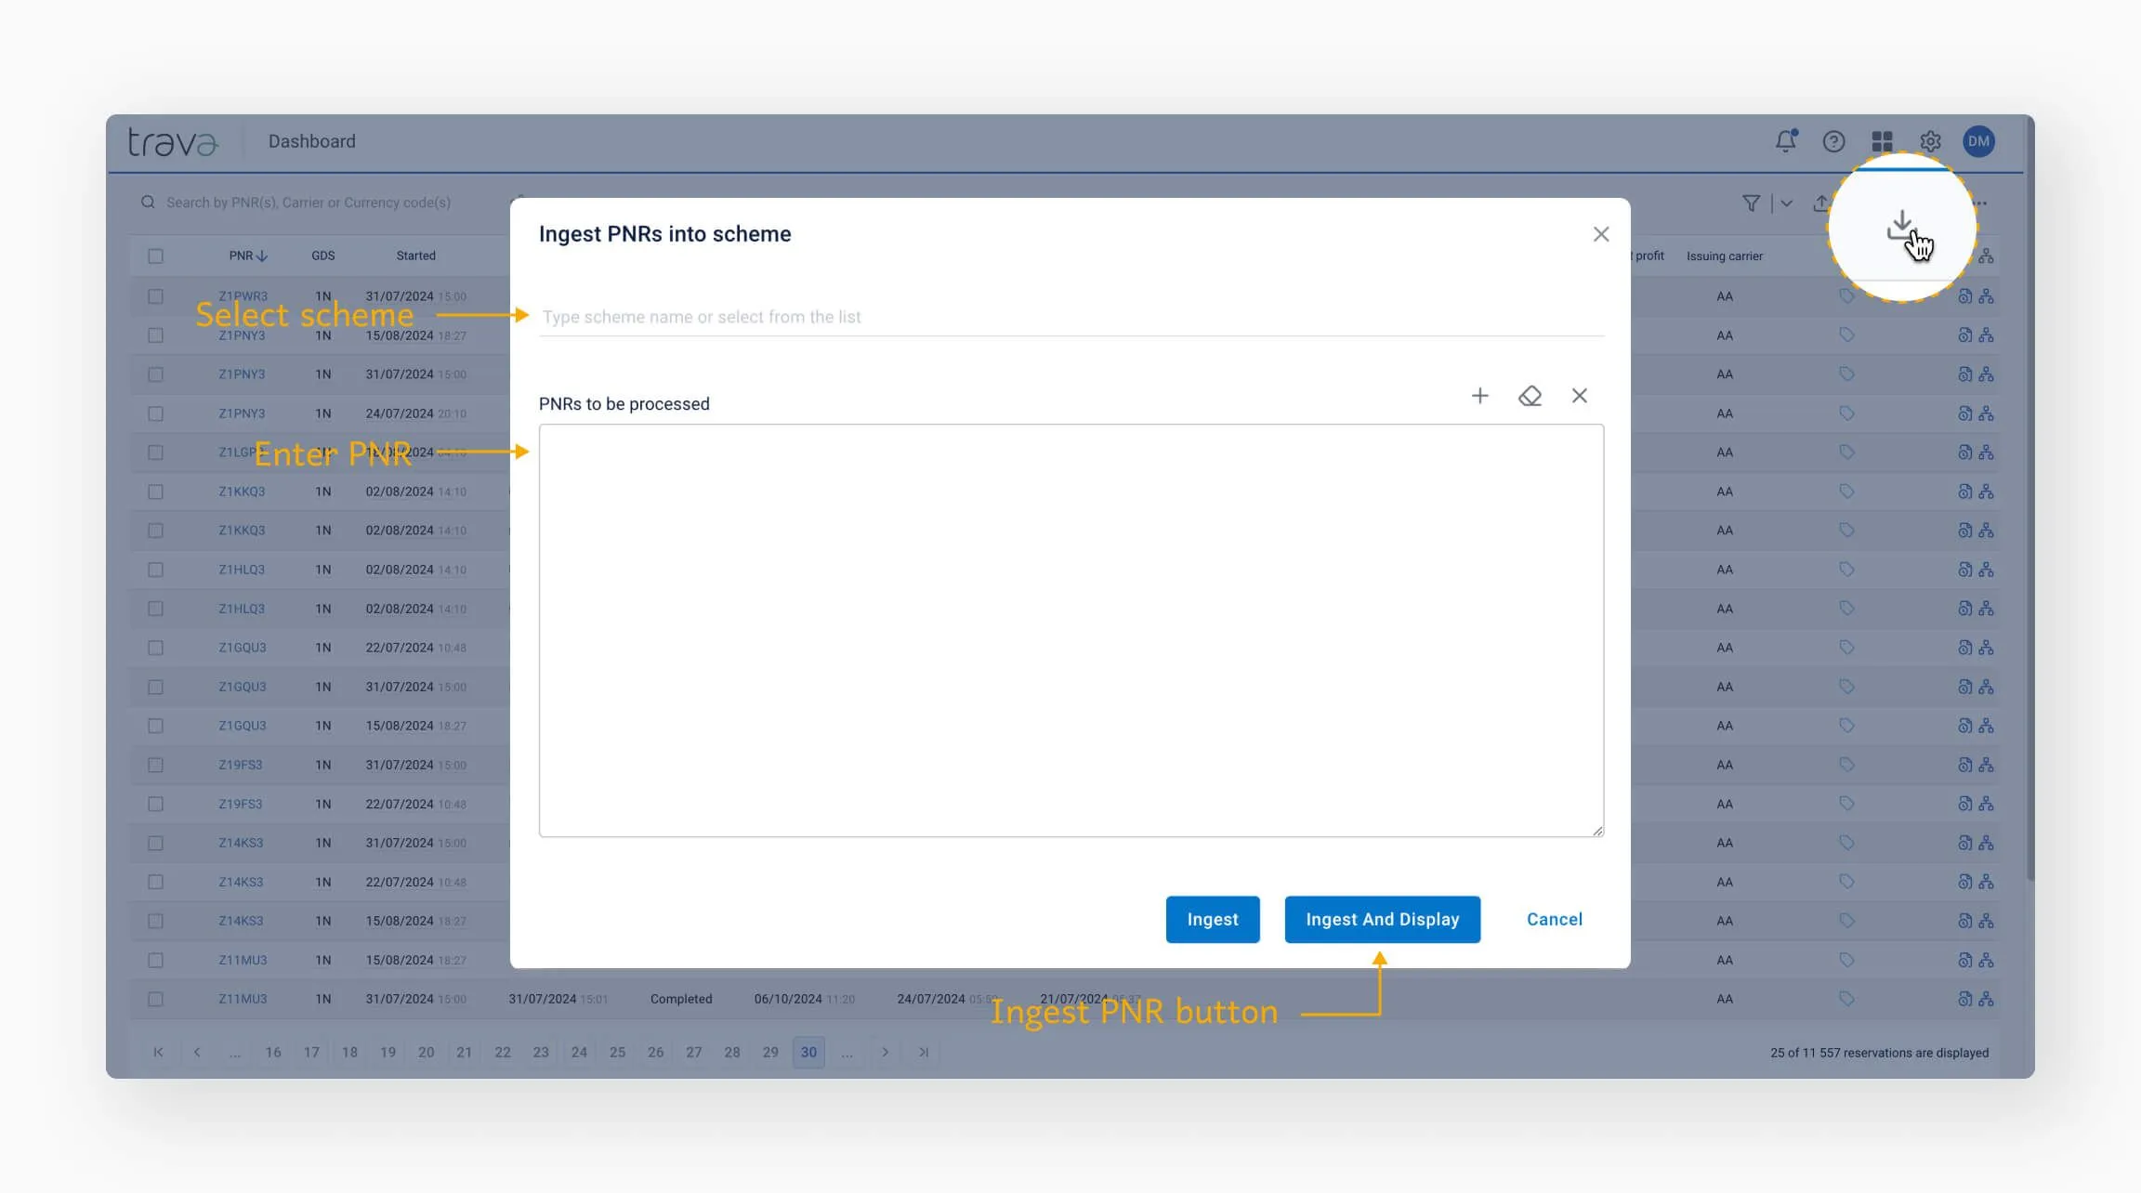Open the Dashboard menu item

310,140
